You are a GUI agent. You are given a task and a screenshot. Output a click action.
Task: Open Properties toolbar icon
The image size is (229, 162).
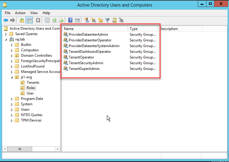(47, 20)
